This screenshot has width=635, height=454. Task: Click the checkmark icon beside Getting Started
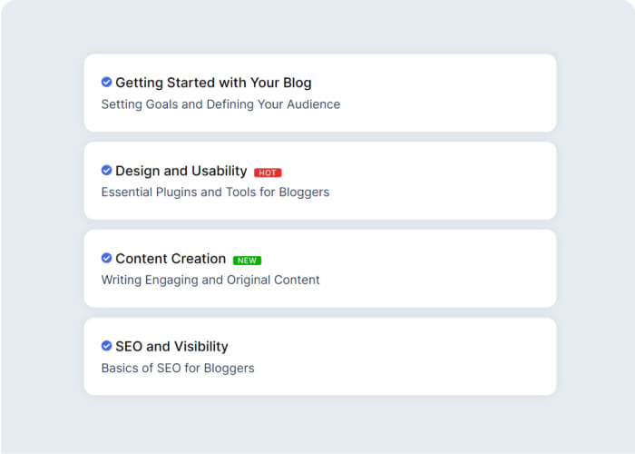pos(106,83)
